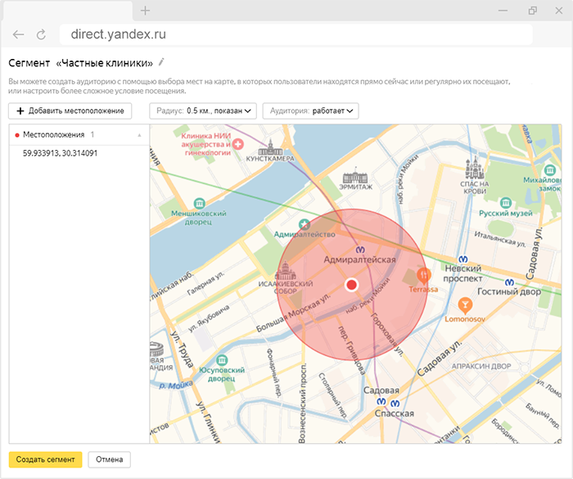Click the red dot beside Местоположения
This screenshot has width=573, height=479.
(17, 135)
